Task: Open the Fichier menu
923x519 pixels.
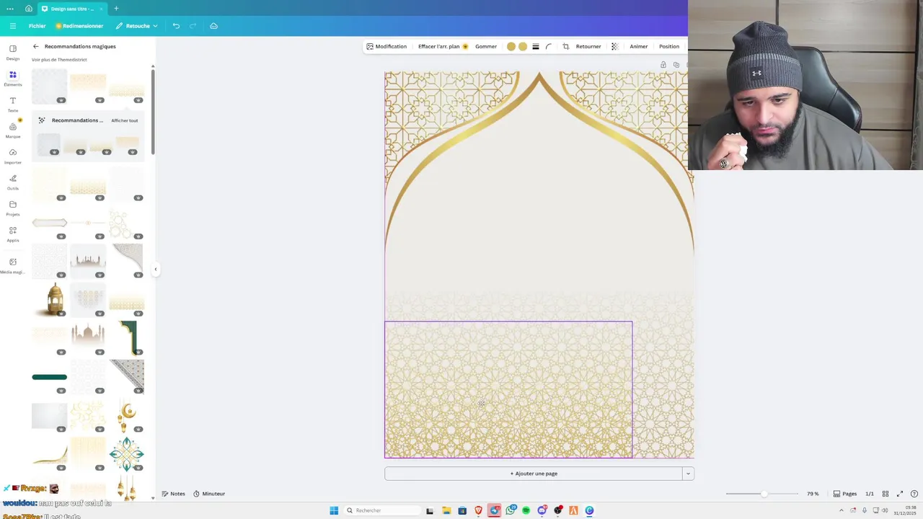Action: pos(37,26)
